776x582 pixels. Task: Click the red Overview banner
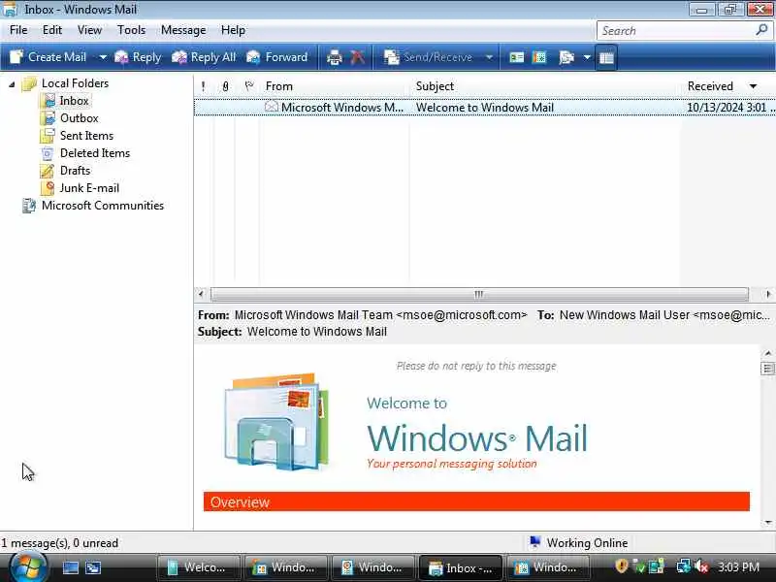tap(476, 501)
